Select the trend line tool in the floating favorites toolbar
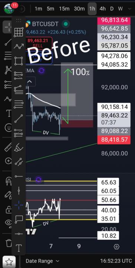 pyautogui.click(x=19, y=119)
